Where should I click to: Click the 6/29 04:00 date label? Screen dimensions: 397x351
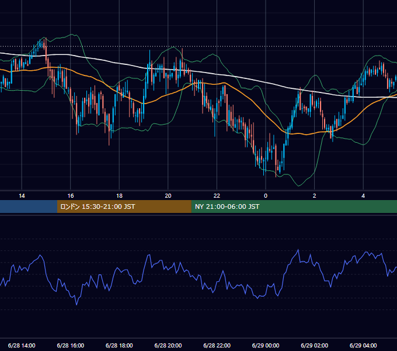[363, 345]
